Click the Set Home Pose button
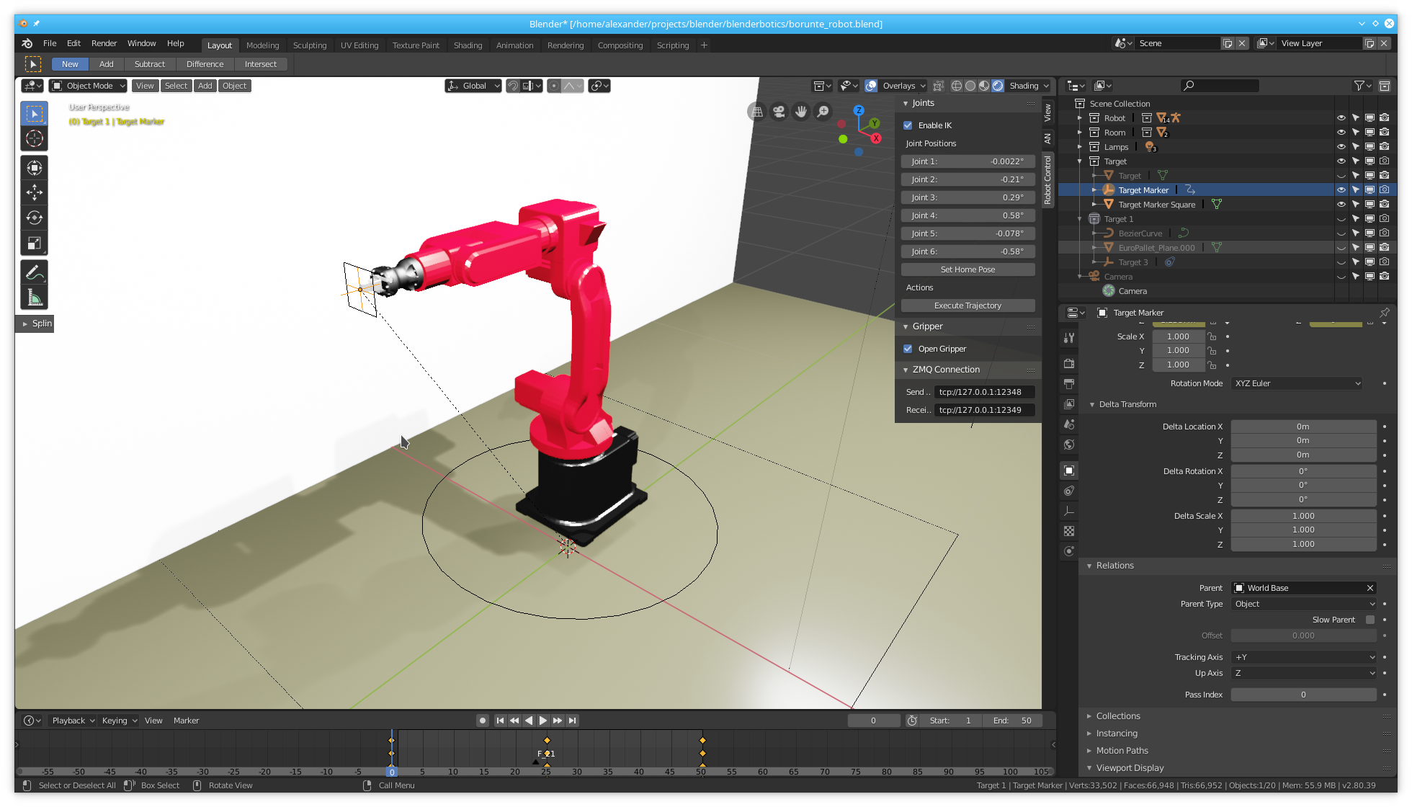This screenshot has width=1412, height=807. coord(968,269)
